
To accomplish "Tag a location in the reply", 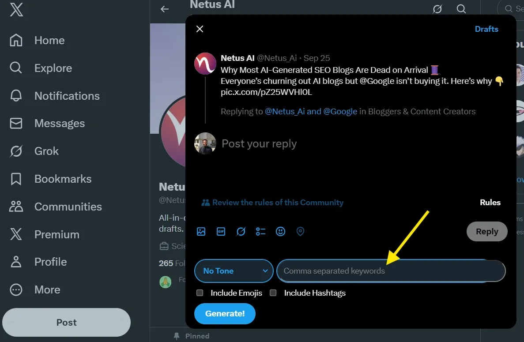I will coord(300,231).
